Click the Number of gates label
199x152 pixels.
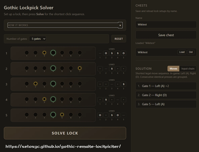point(17,39)
